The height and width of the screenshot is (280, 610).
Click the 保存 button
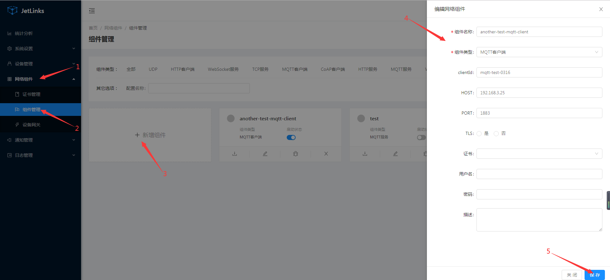point(594,275)
